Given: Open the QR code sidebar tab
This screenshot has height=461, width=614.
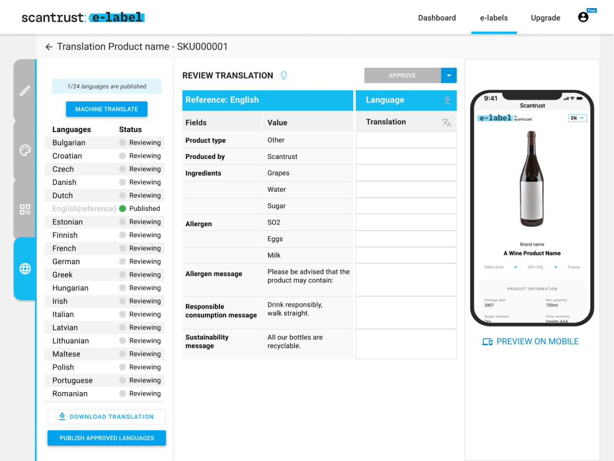Looking at the screenshot, I should click(x=25, y=209).
